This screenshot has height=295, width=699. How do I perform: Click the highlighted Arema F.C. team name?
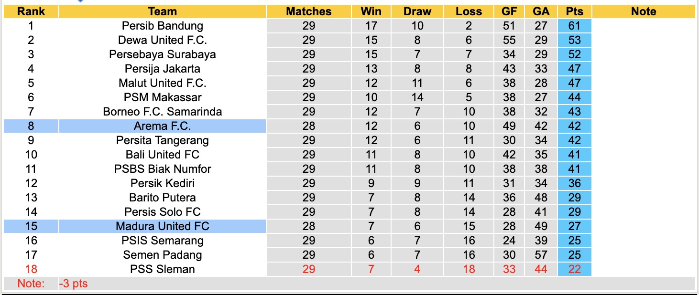(163, 126)
